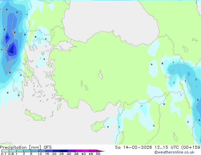Select the 2–5 mm legend color swatch
Image resolution: width=201 pixels, height=155 pixels.
(x=27, y=151)
